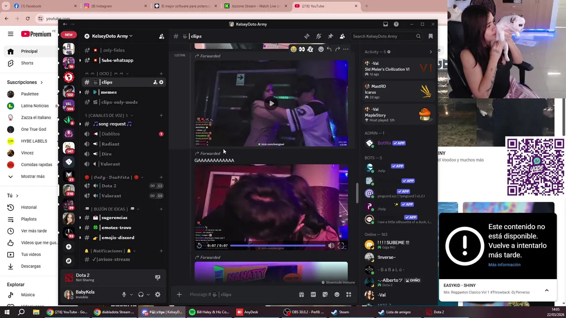Expand Activity section arrow in member list
This screenshot has height=318, width=566.
point(431,52)
